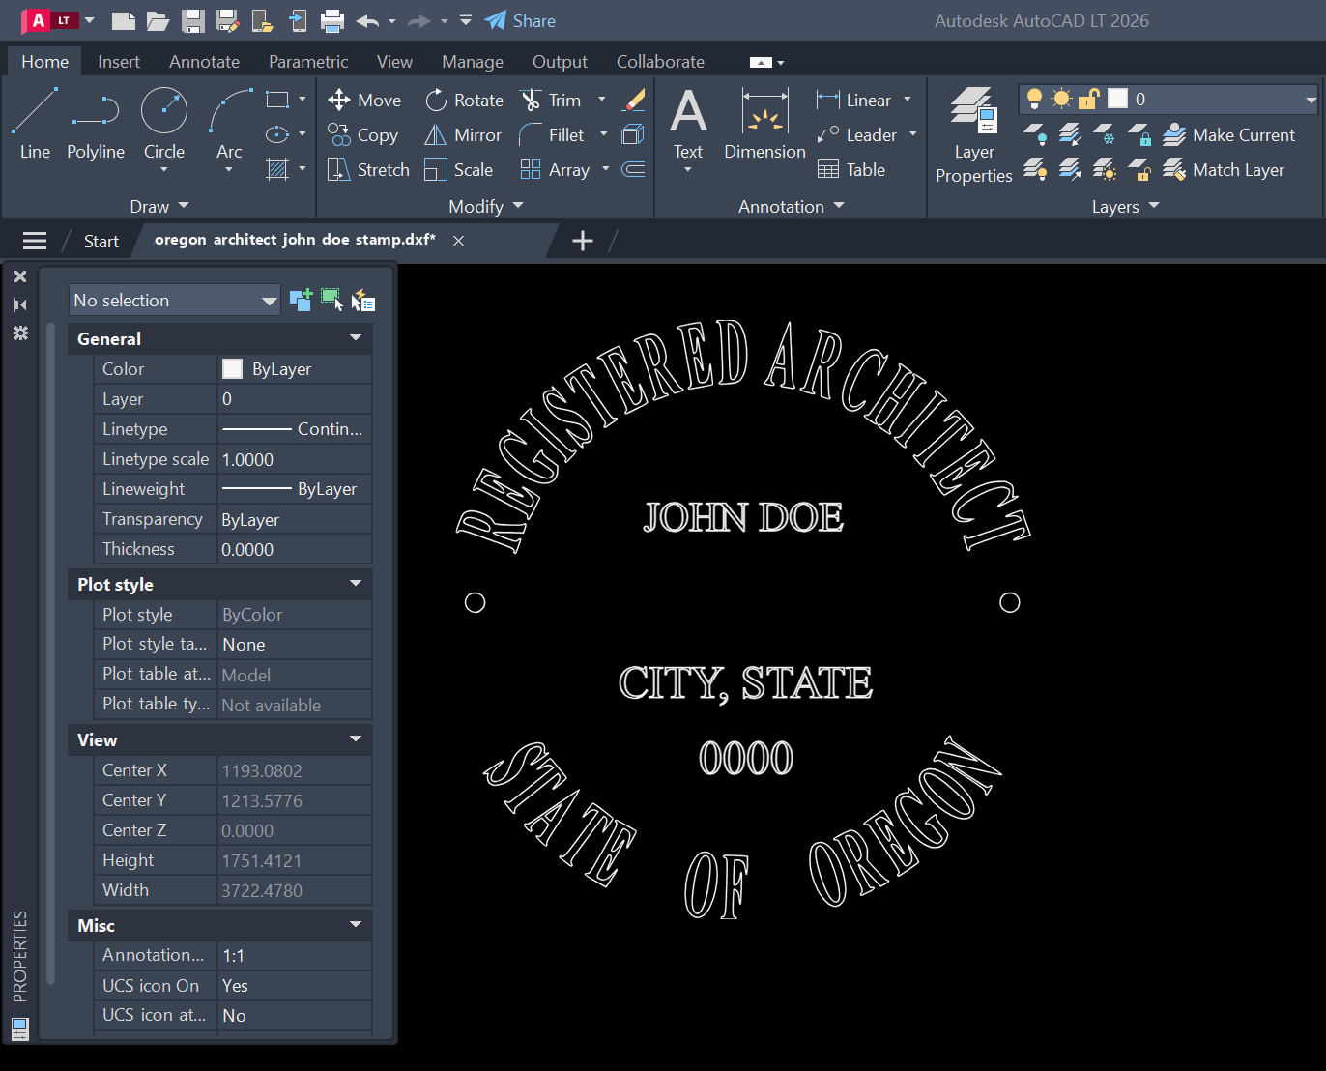Select the Dimension tool

point(764,123)
